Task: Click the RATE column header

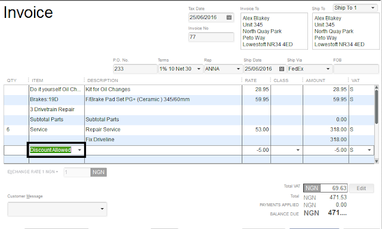Action: tap(251, 80)
